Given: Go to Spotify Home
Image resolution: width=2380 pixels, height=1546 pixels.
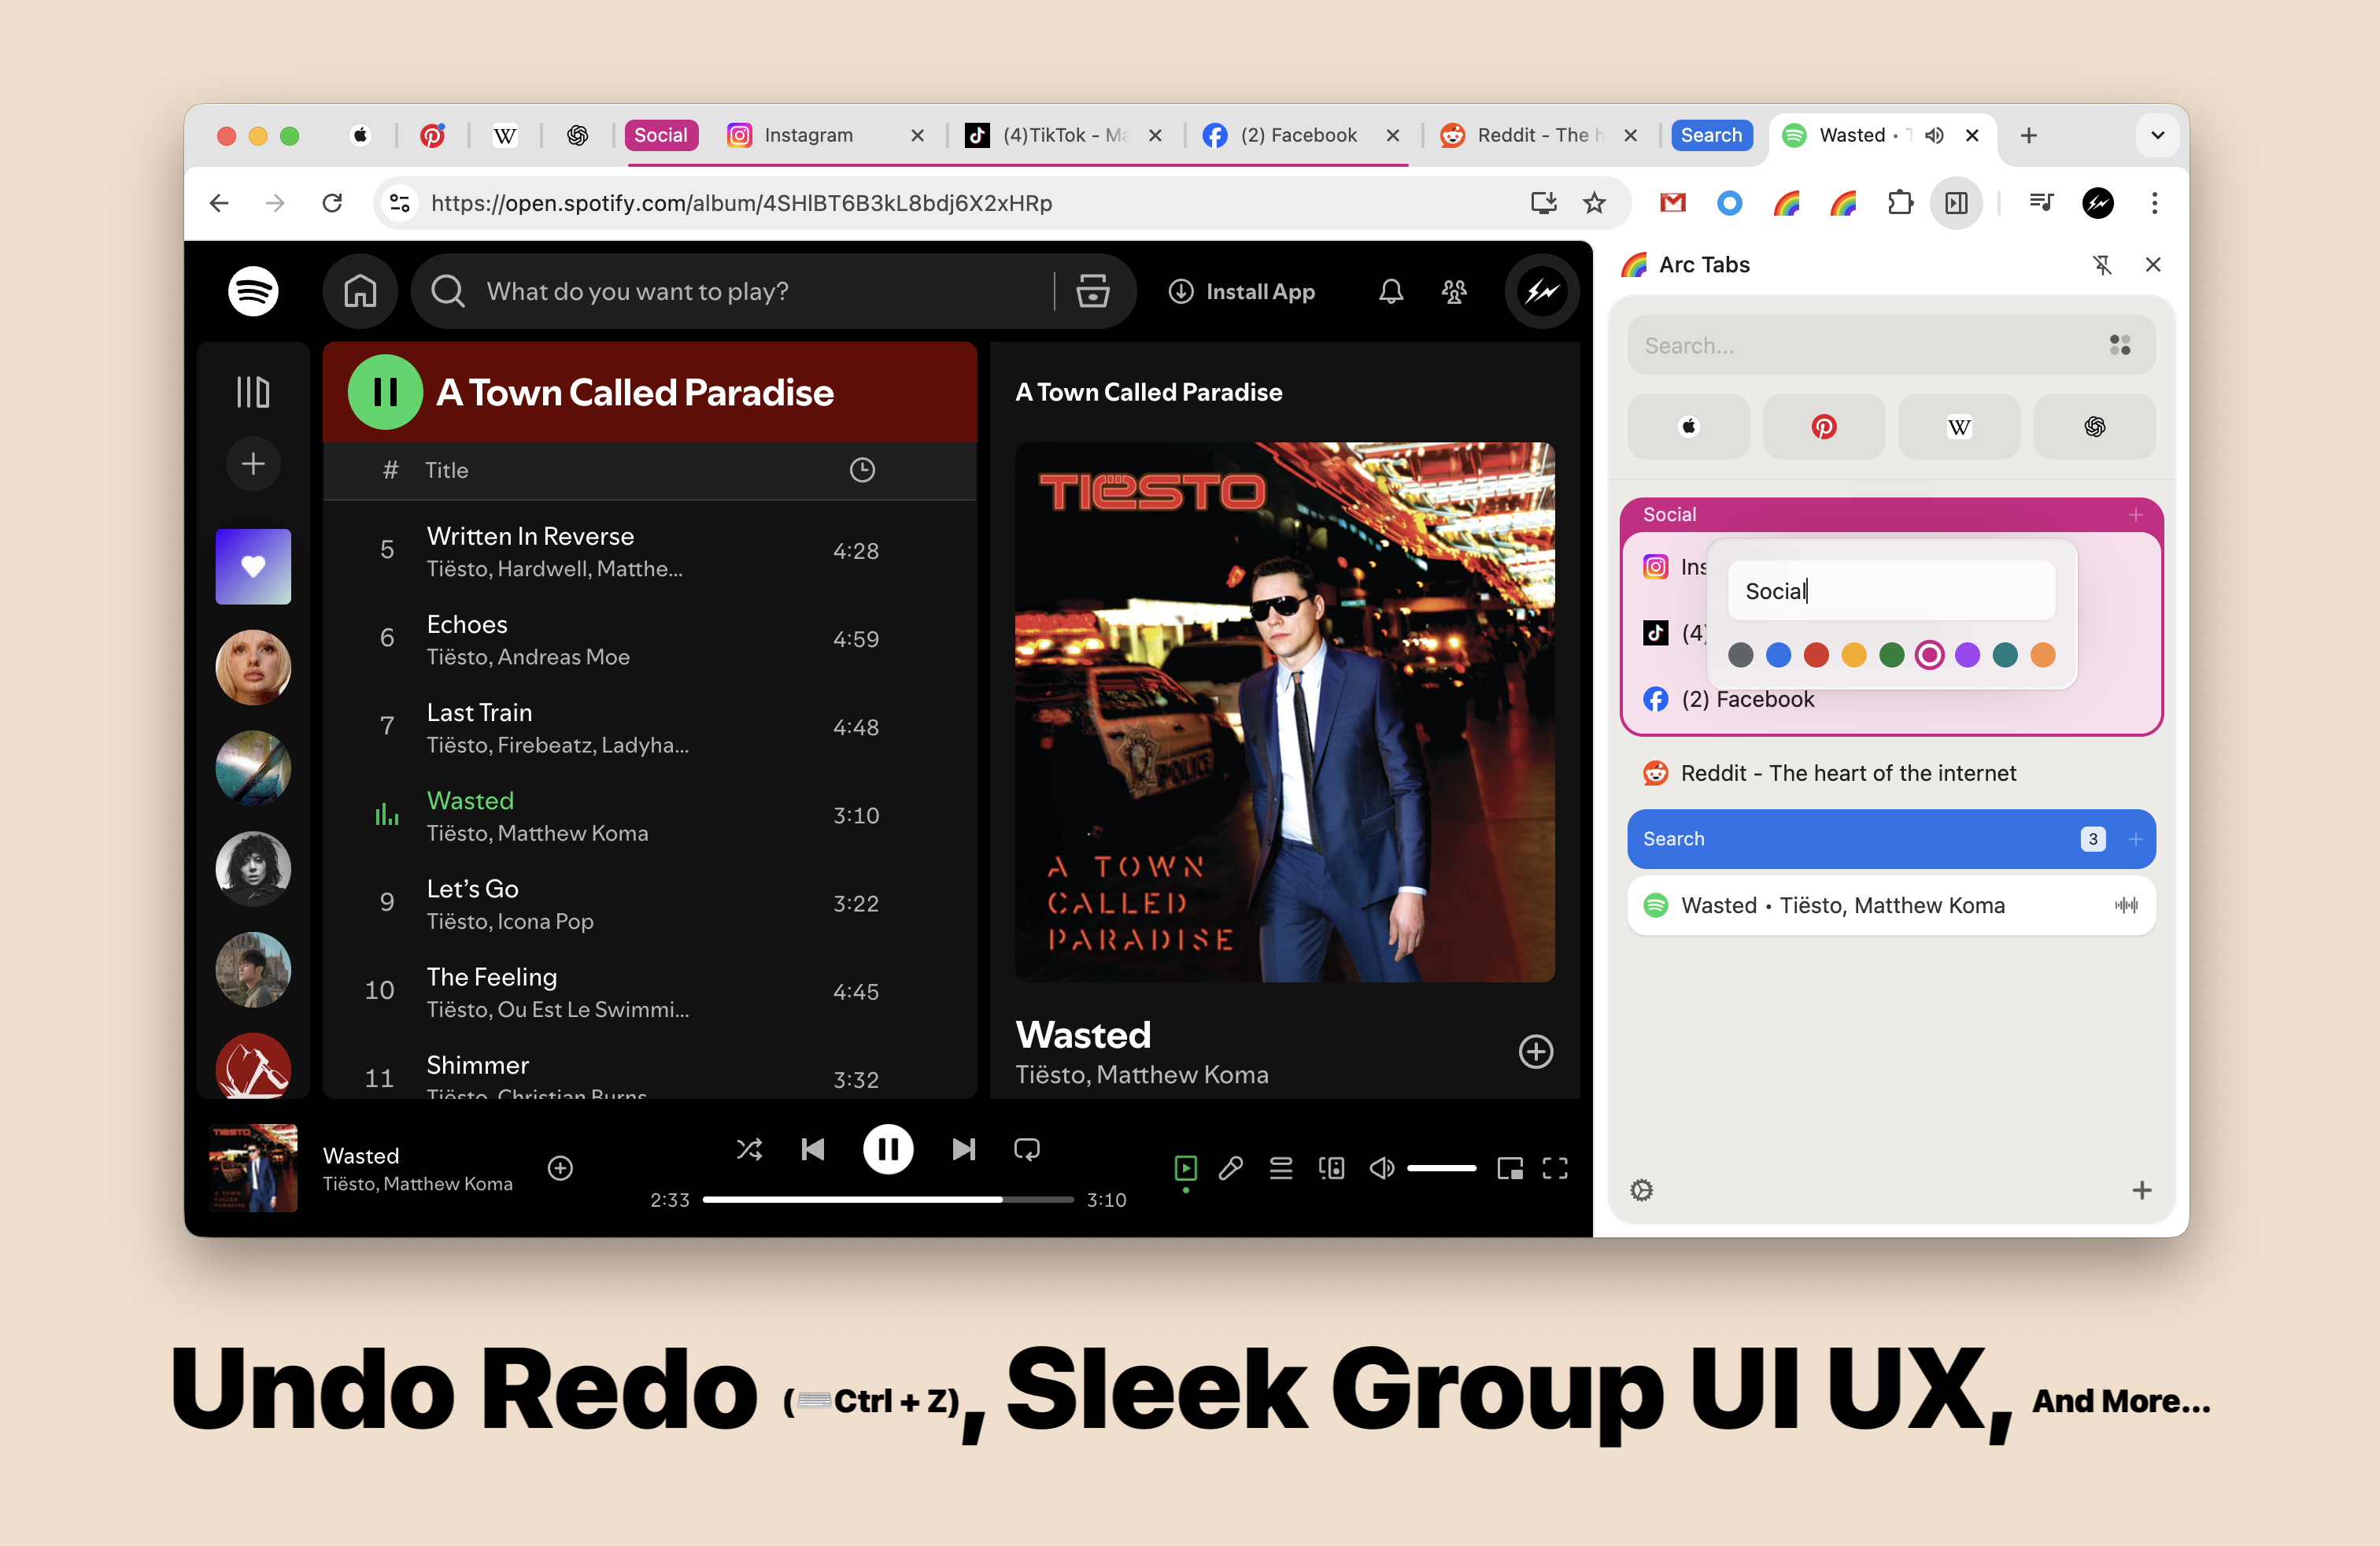Looking at the screenshot, I should tap(360, 291).
